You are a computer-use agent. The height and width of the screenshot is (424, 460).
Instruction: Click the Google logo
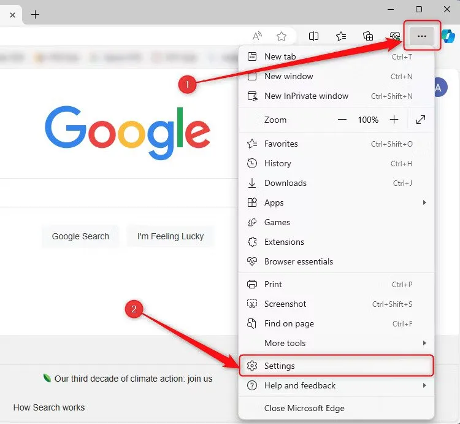click(x=128, y=133)
